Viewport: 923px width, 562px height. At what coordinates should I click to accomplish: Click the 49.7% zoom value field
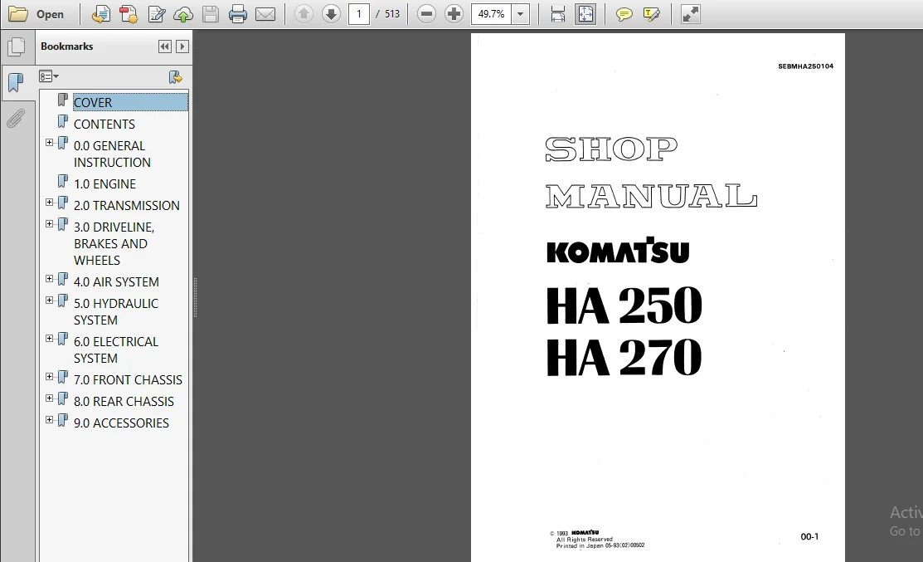point(492,14)
